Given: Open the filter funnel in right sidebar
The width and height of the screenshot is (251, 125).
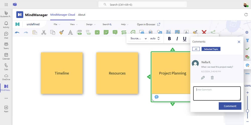Looking at the screenshot, I should 247,40.
